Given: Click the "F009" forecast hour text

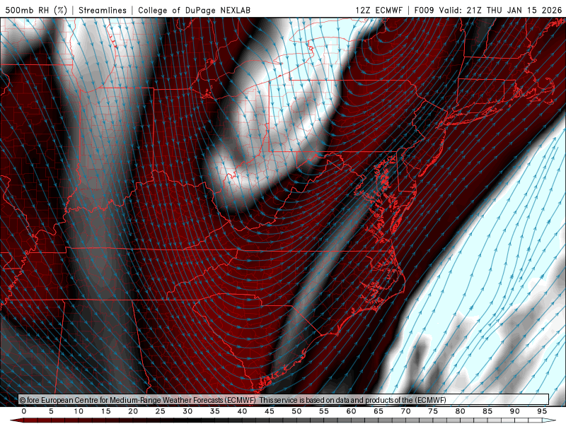Looking at the screenshot, I should [x=424, y=10].
